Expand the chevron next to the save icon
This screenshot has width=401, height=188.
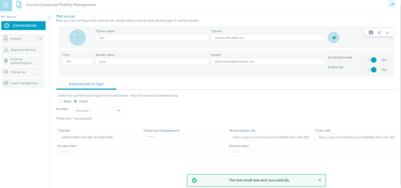[x=387, y=32]
